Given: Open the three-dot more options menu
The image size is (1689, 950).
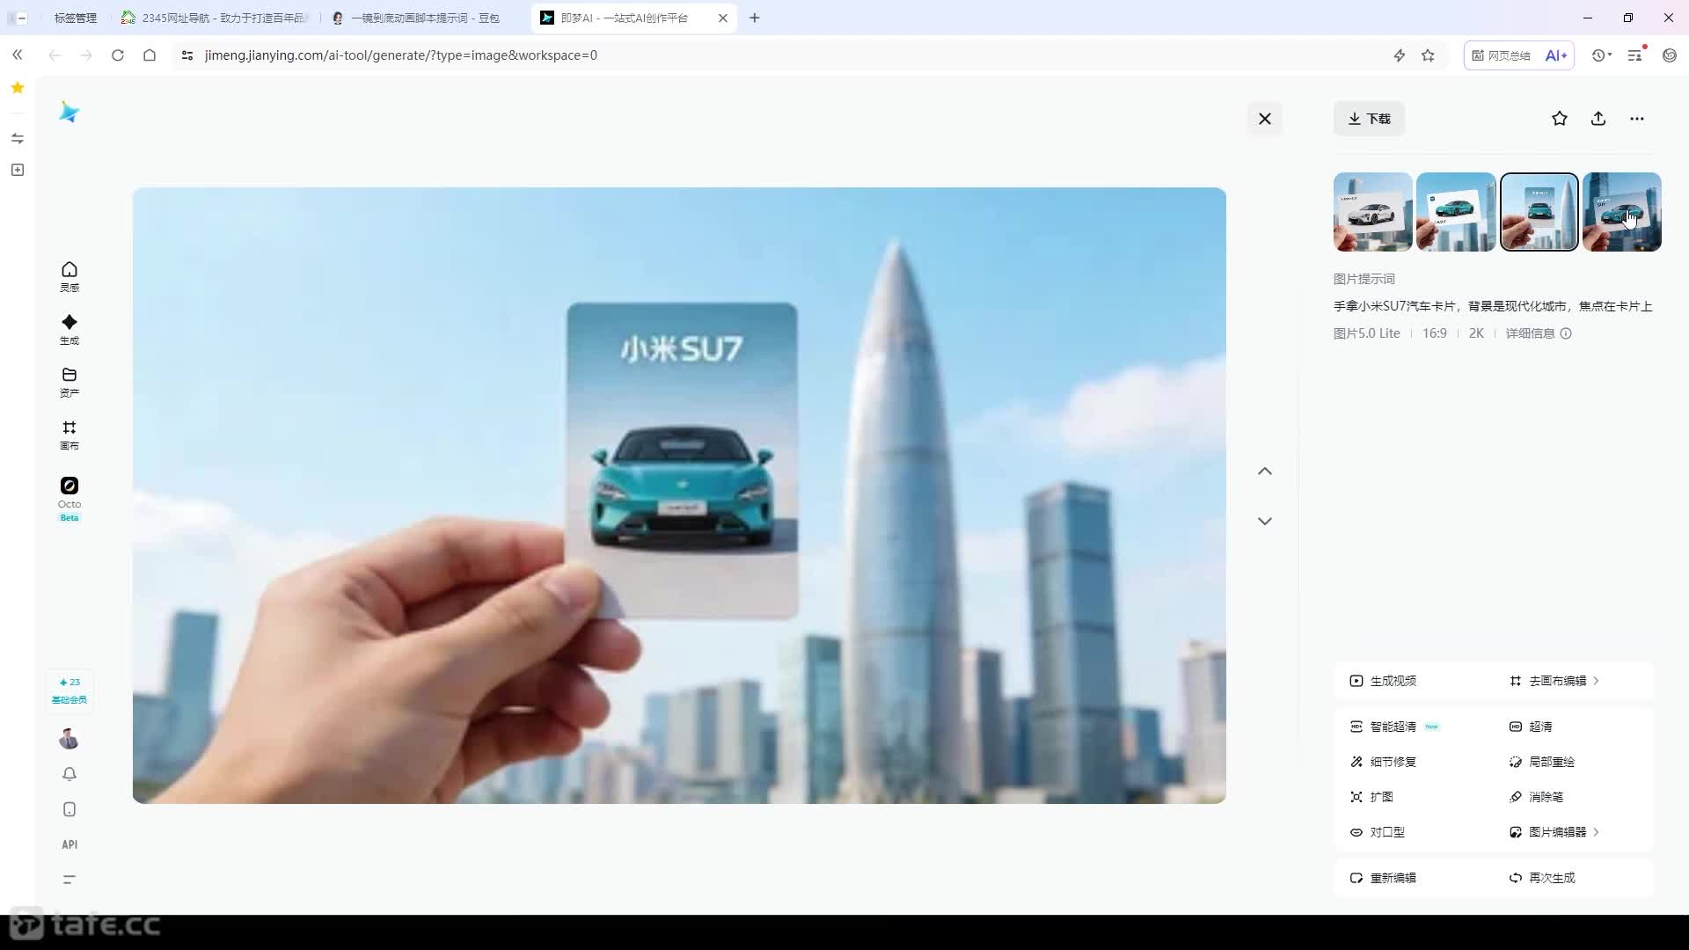Looking at the screenshot, I should (1637, 119).
